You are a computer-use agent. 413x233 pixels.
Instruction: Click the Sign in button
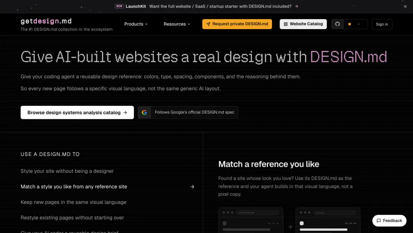pyautogui.click(x=382, y=24)
